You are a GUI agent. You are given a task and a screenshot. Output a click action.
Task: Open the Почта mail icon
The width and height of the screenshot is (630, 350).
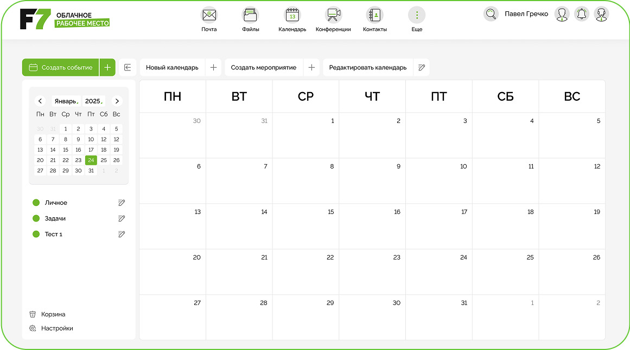209,15
